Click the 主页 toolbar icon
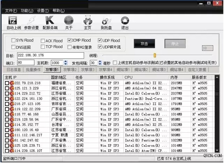 (x=88, y=21)
